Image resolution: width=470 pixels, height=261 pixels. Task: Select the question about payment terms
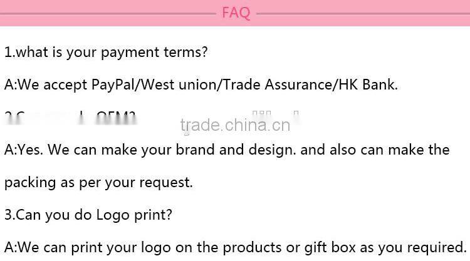(x=106, y=52)
